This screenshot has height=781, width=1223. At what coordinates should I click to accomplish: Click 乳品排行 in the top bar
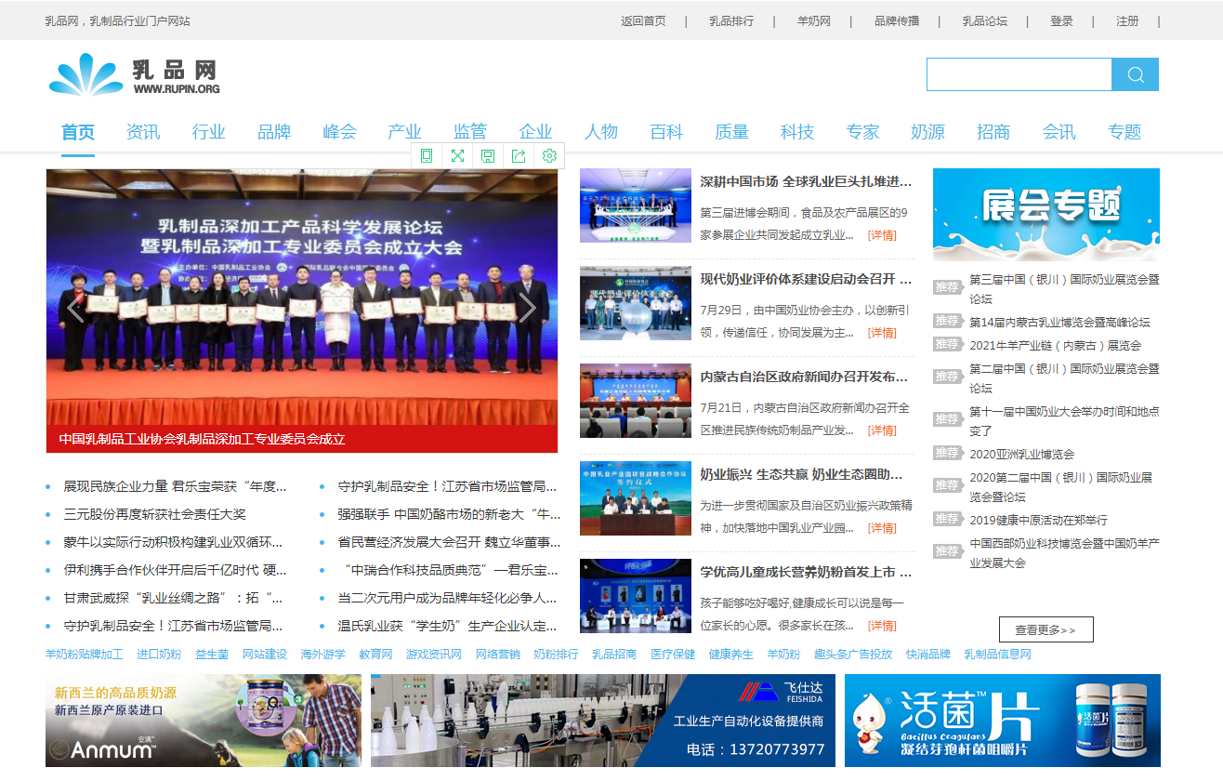coord(731,20)
